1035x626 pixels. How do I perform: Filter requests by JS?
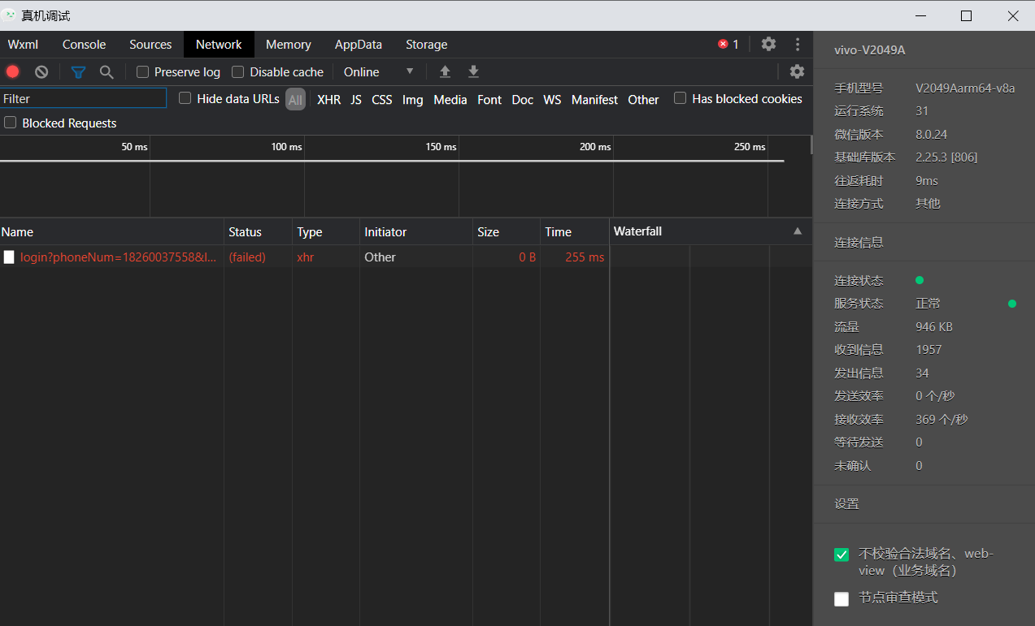coord(356,99)
